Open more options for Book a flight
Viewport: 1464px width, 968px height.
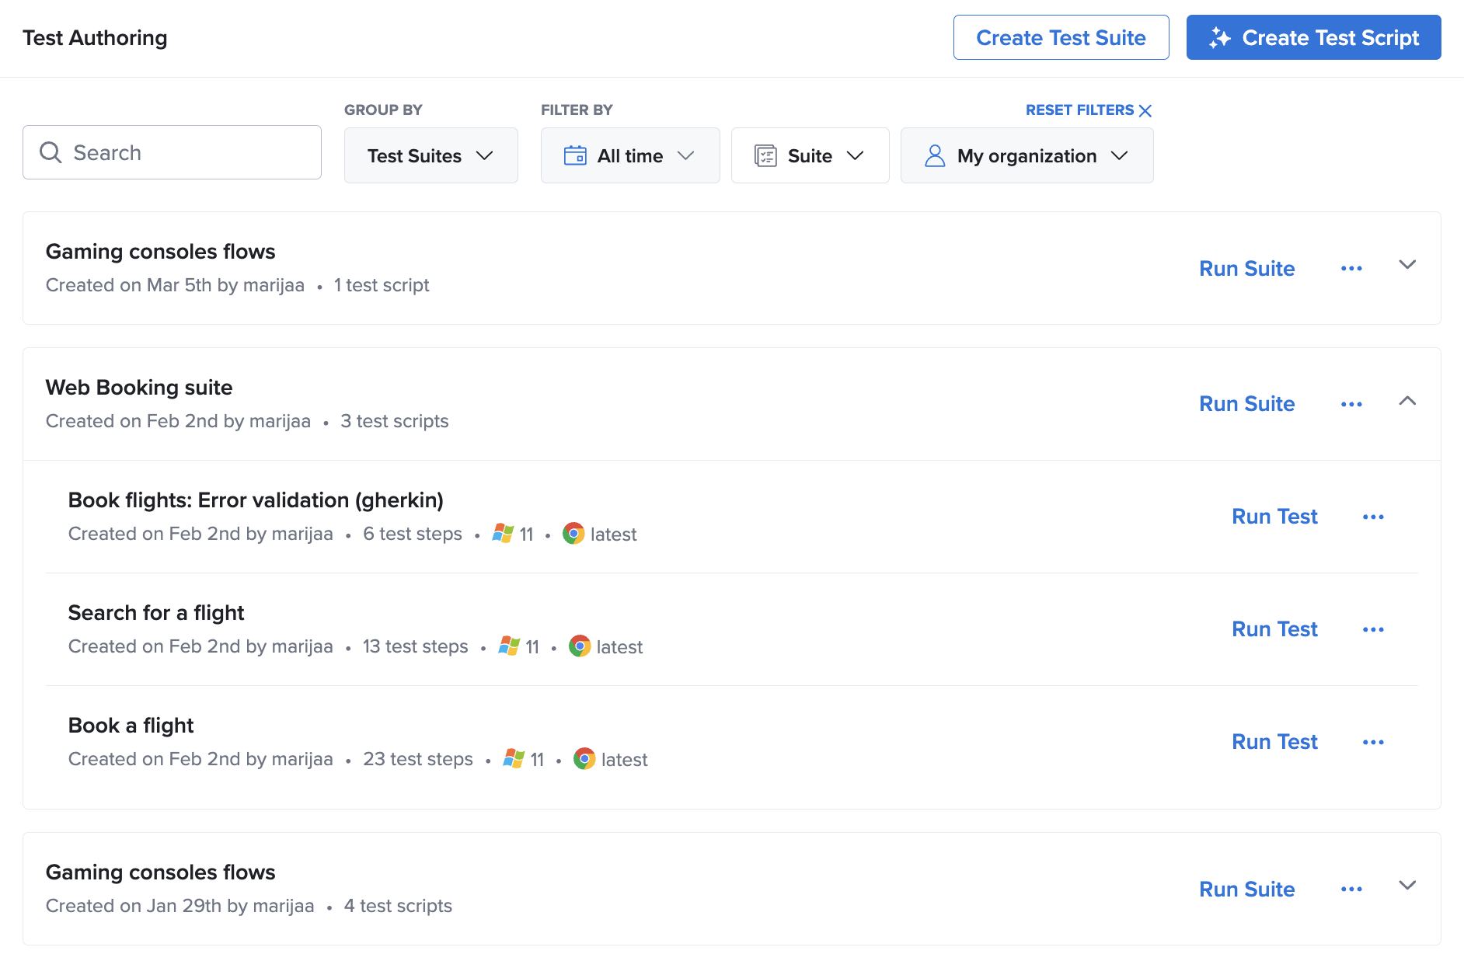(1373, 742)
